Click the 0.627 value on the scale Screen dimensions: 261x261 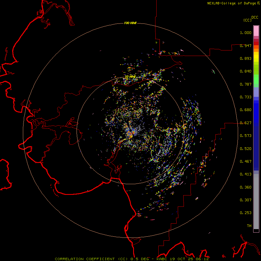point(246,123)
